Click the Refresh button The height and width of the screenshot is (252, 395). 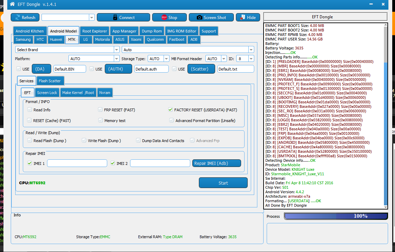click(25, 17)
